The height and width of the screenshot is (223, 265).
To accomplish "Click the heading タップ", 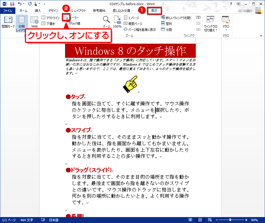I will coord(77,96).
